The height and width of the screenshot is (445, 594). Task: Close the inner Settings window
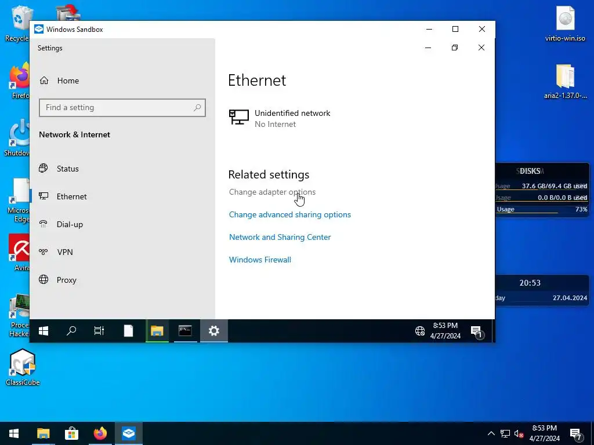[x=481, y=48]
